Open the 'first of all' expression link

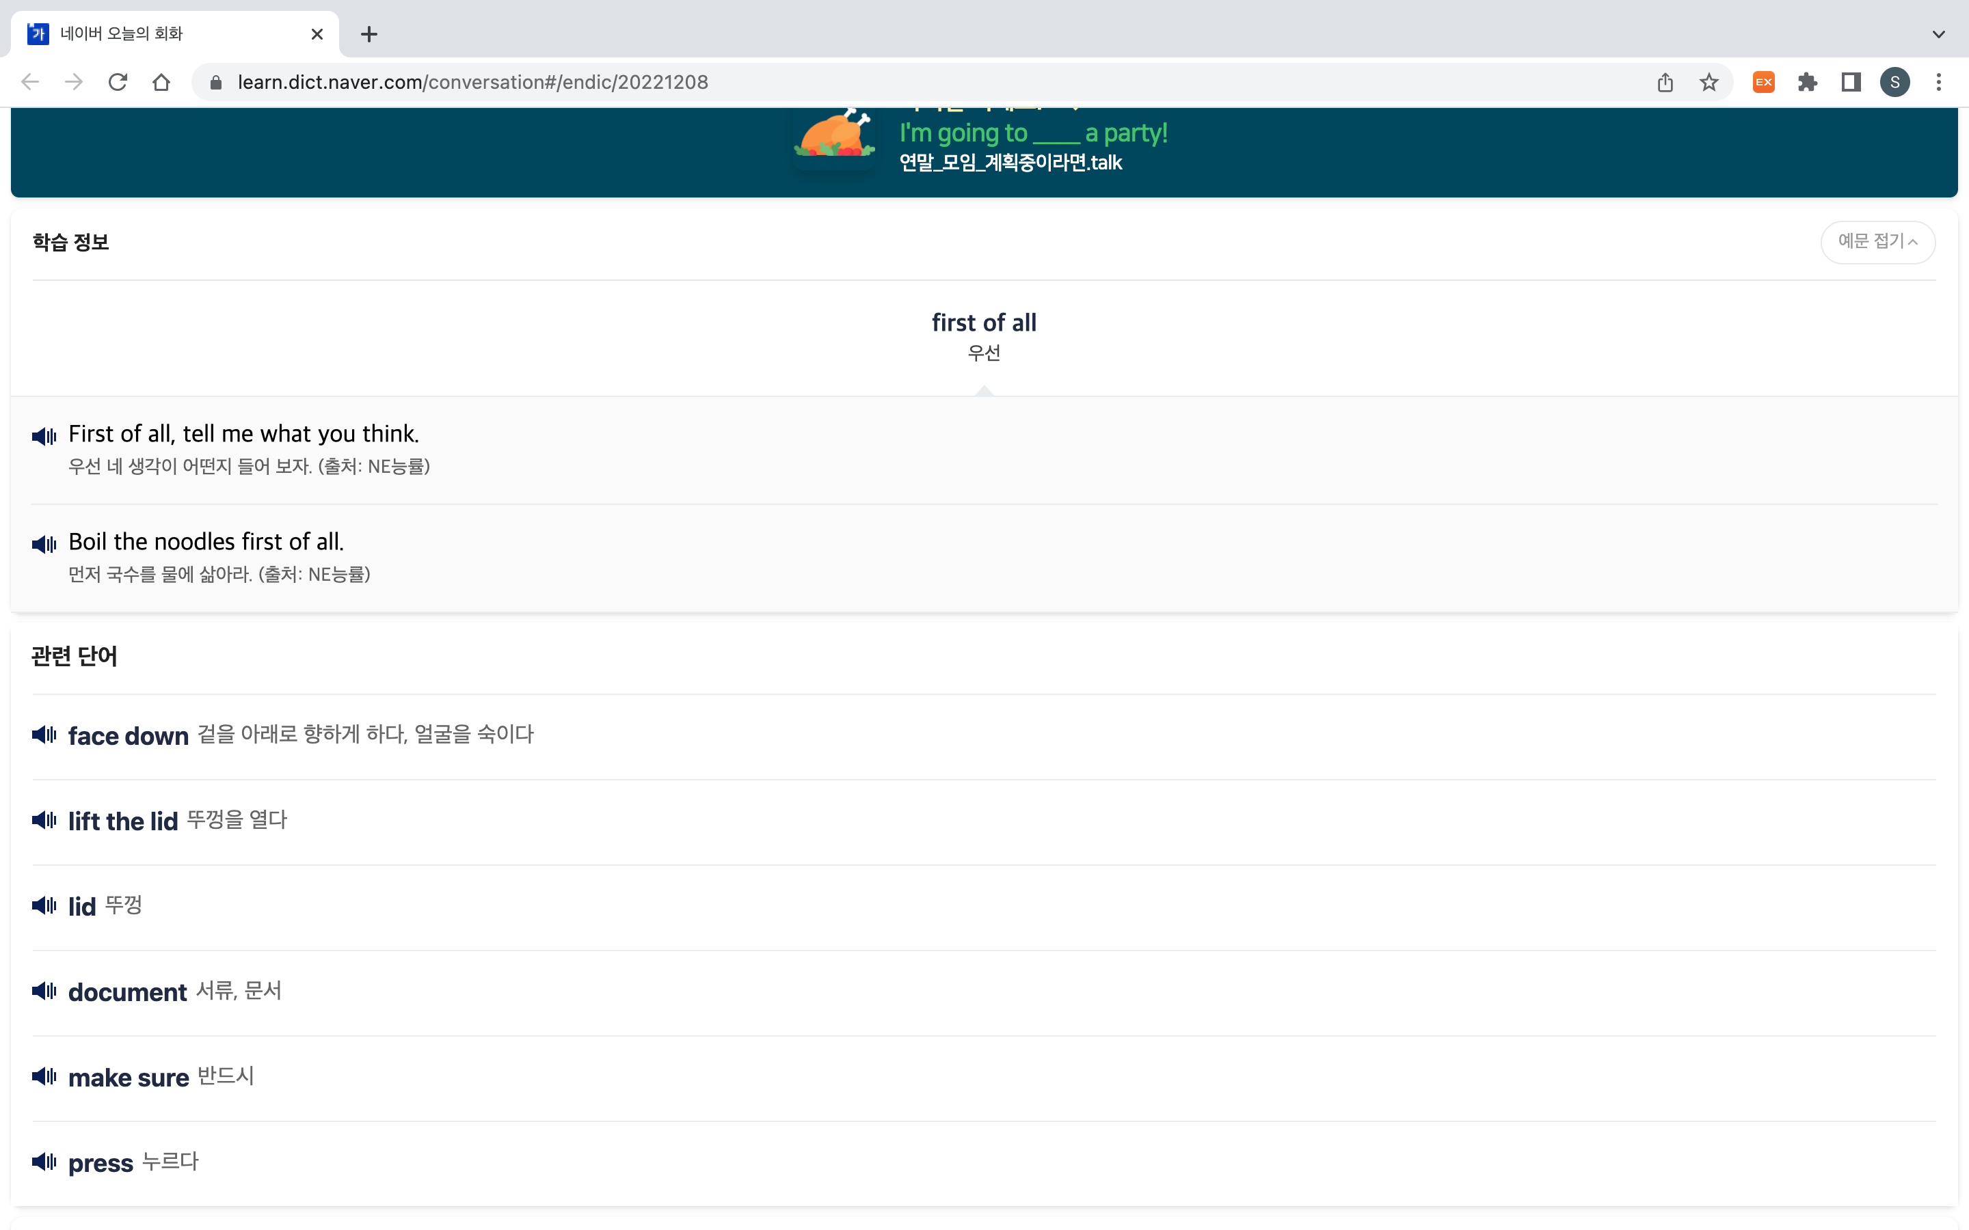(984, 323)
